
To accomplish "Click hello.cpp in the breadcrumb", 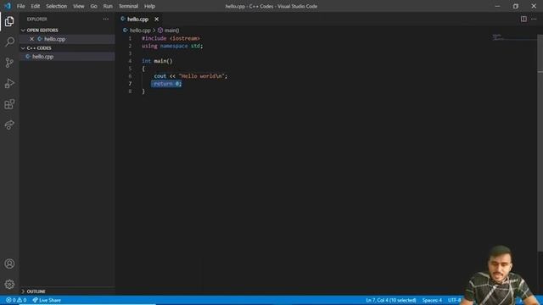I will tap(140, 30).
